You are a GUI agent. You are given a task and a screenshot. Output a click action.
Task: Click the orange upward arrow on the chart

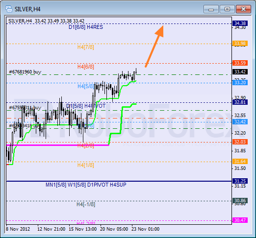coord(154,46)
